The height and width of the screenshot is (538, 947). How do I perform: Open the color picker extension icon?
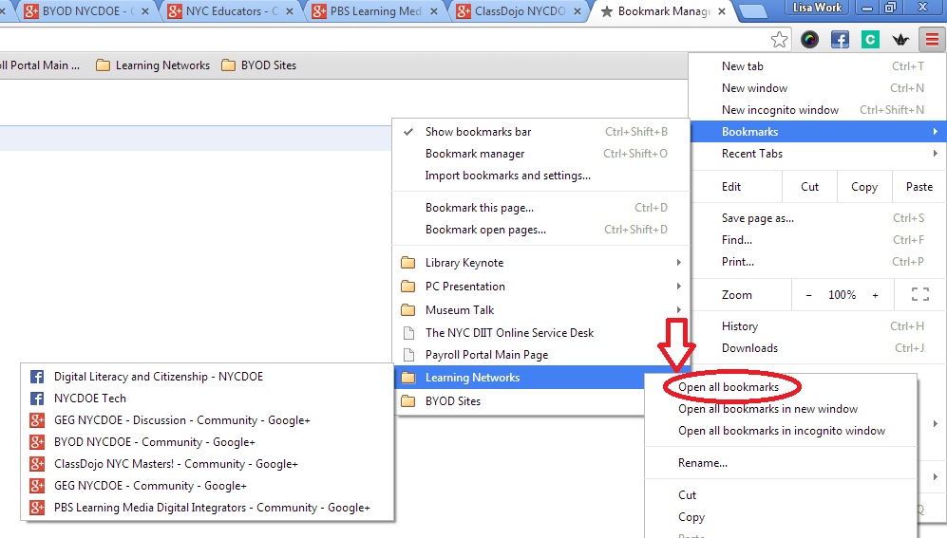point(809,40)
